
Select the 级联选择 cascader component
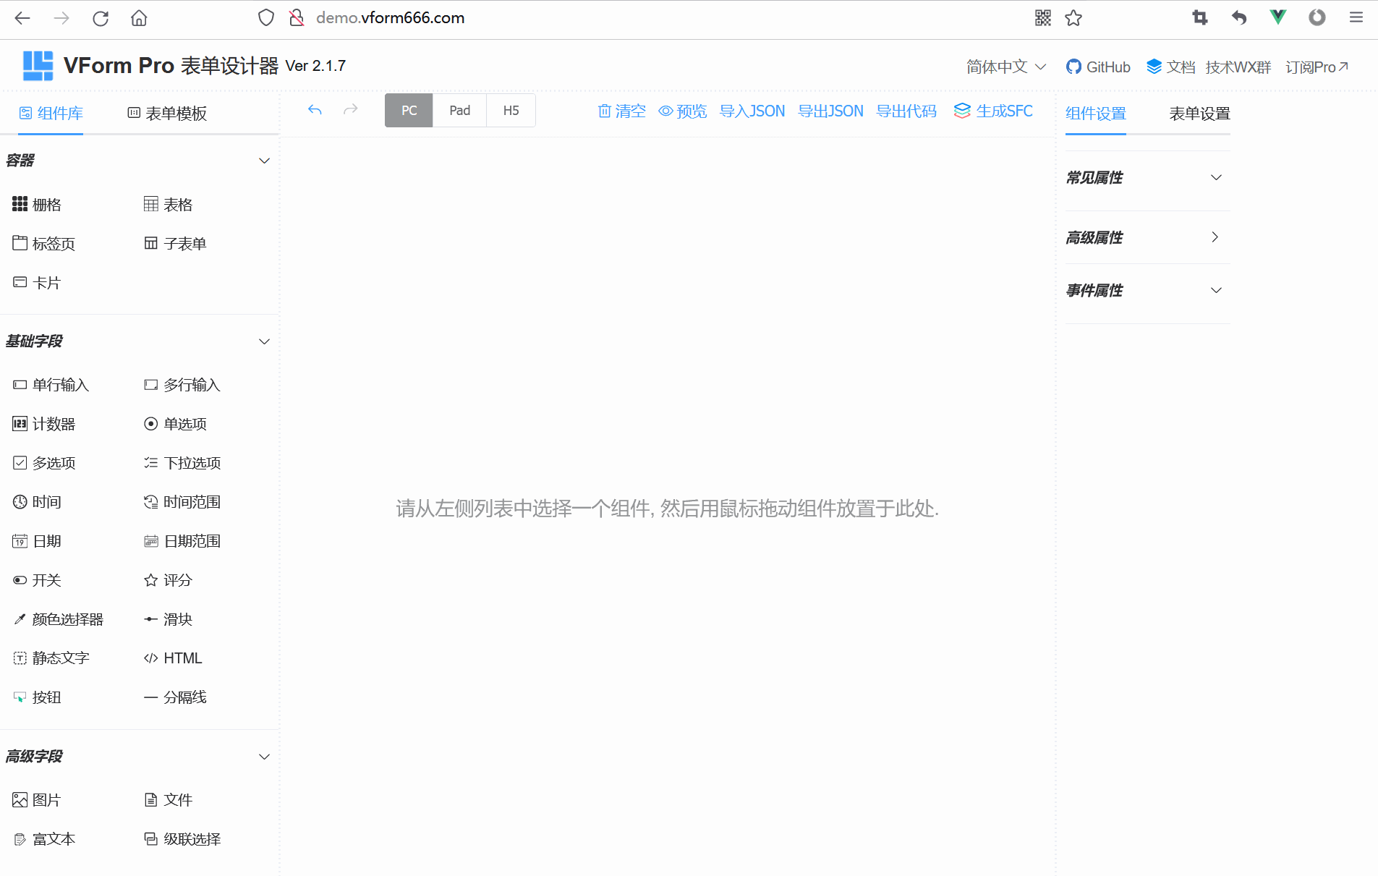191,838
